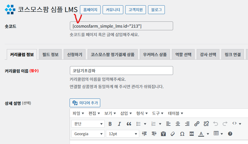Open the 우커머스 상품 tab
This screenshot has width=248, height=144.
click(x=155, y=54)
